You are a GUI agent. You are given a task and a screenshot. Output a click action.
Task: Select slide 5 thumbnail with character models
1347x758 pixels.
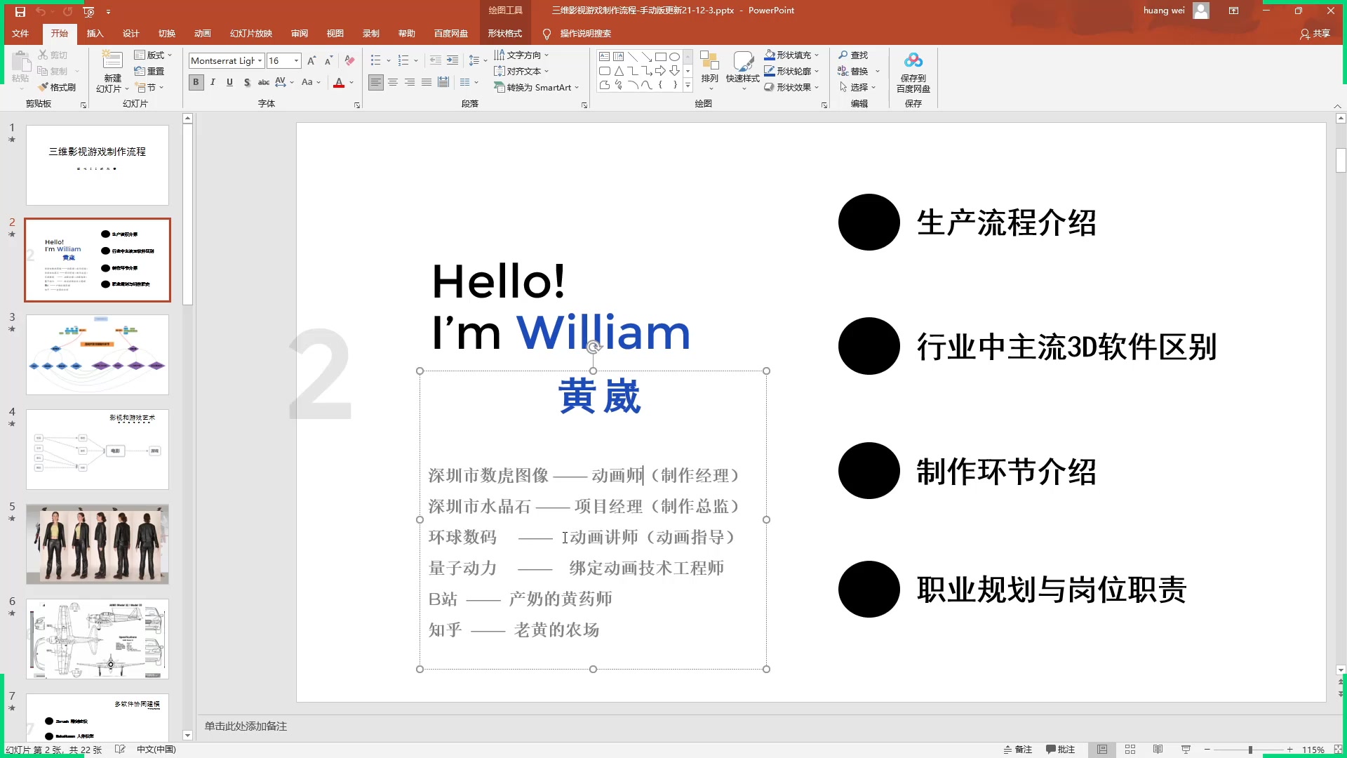tap(98, 544)
